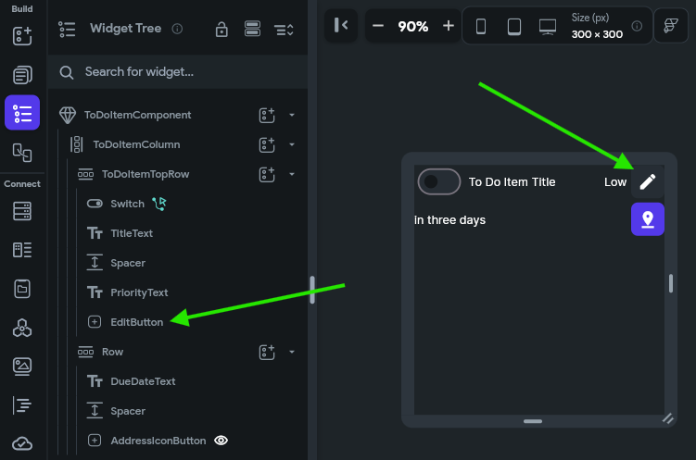This screenshot has width=696, height=460.
Task: Open the Cloud Functions cloud icon
Action: pos(22,443)
